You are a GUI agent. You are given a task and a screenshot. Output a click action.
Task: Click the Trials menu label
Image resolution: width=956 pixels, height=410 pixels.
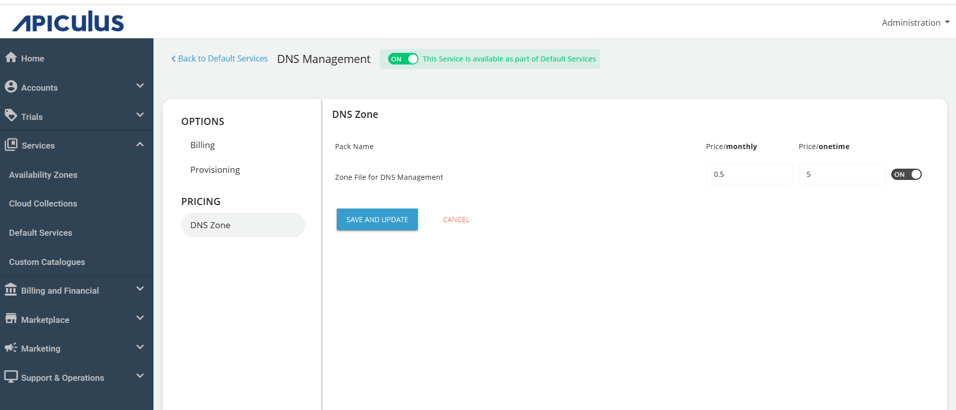[32, 117]
